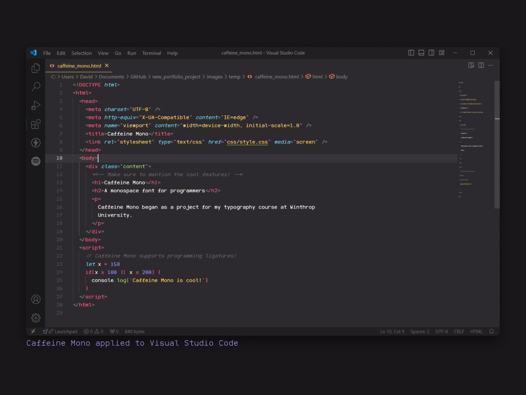This screenshot has height=395, width=526.
Task: Toggle primary side bar layout icon
Action: (x=411, y=53)
